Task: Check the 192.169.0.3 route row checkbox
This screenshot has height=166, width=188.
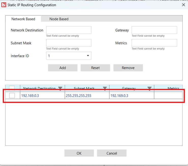Action: tap(12, 95)
